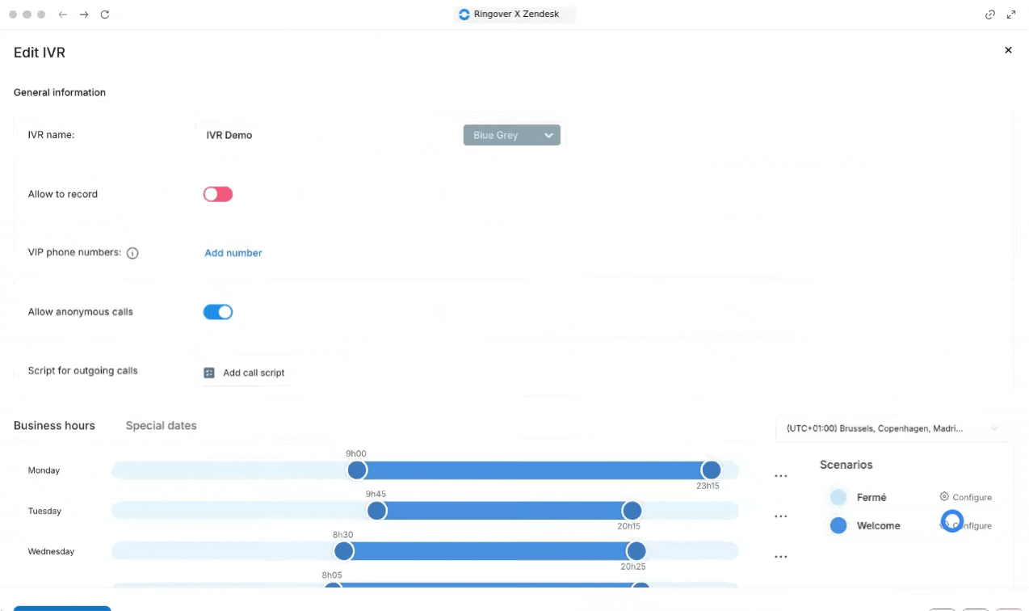Click the expand window arrows icon
Image resolution: width=1029 pixels, height=611 pixels.
(x=1011, y=15)
